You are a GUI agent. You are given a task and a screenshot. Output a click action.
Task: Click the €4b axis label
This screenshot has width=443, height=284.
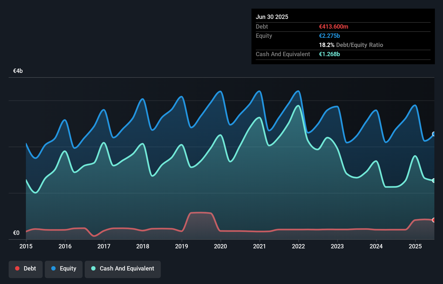(18, 71)
